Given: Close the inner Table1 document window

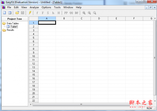Looking at the screenshot, I should 155,7.
